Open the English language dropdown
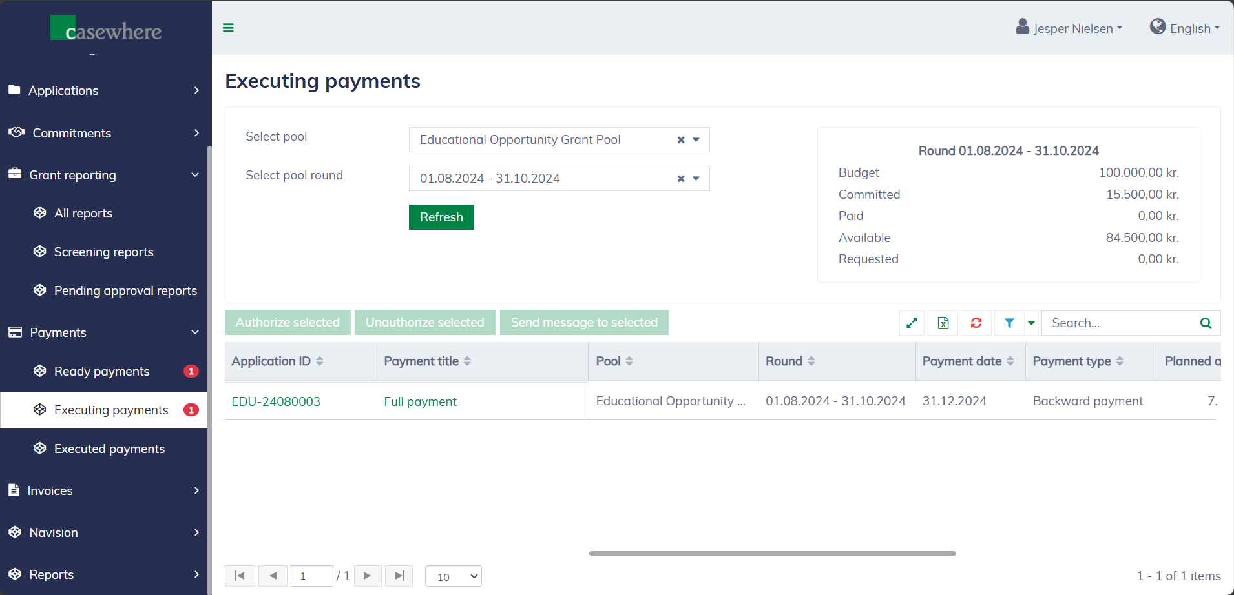This screenshot has width=1234, height=595. (1185, 28)
